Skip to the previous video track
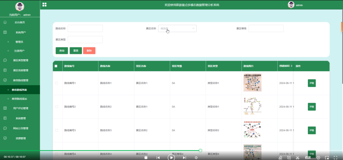Screen dimensions: 343x160 pyautogui.click(x=158, y=158)
